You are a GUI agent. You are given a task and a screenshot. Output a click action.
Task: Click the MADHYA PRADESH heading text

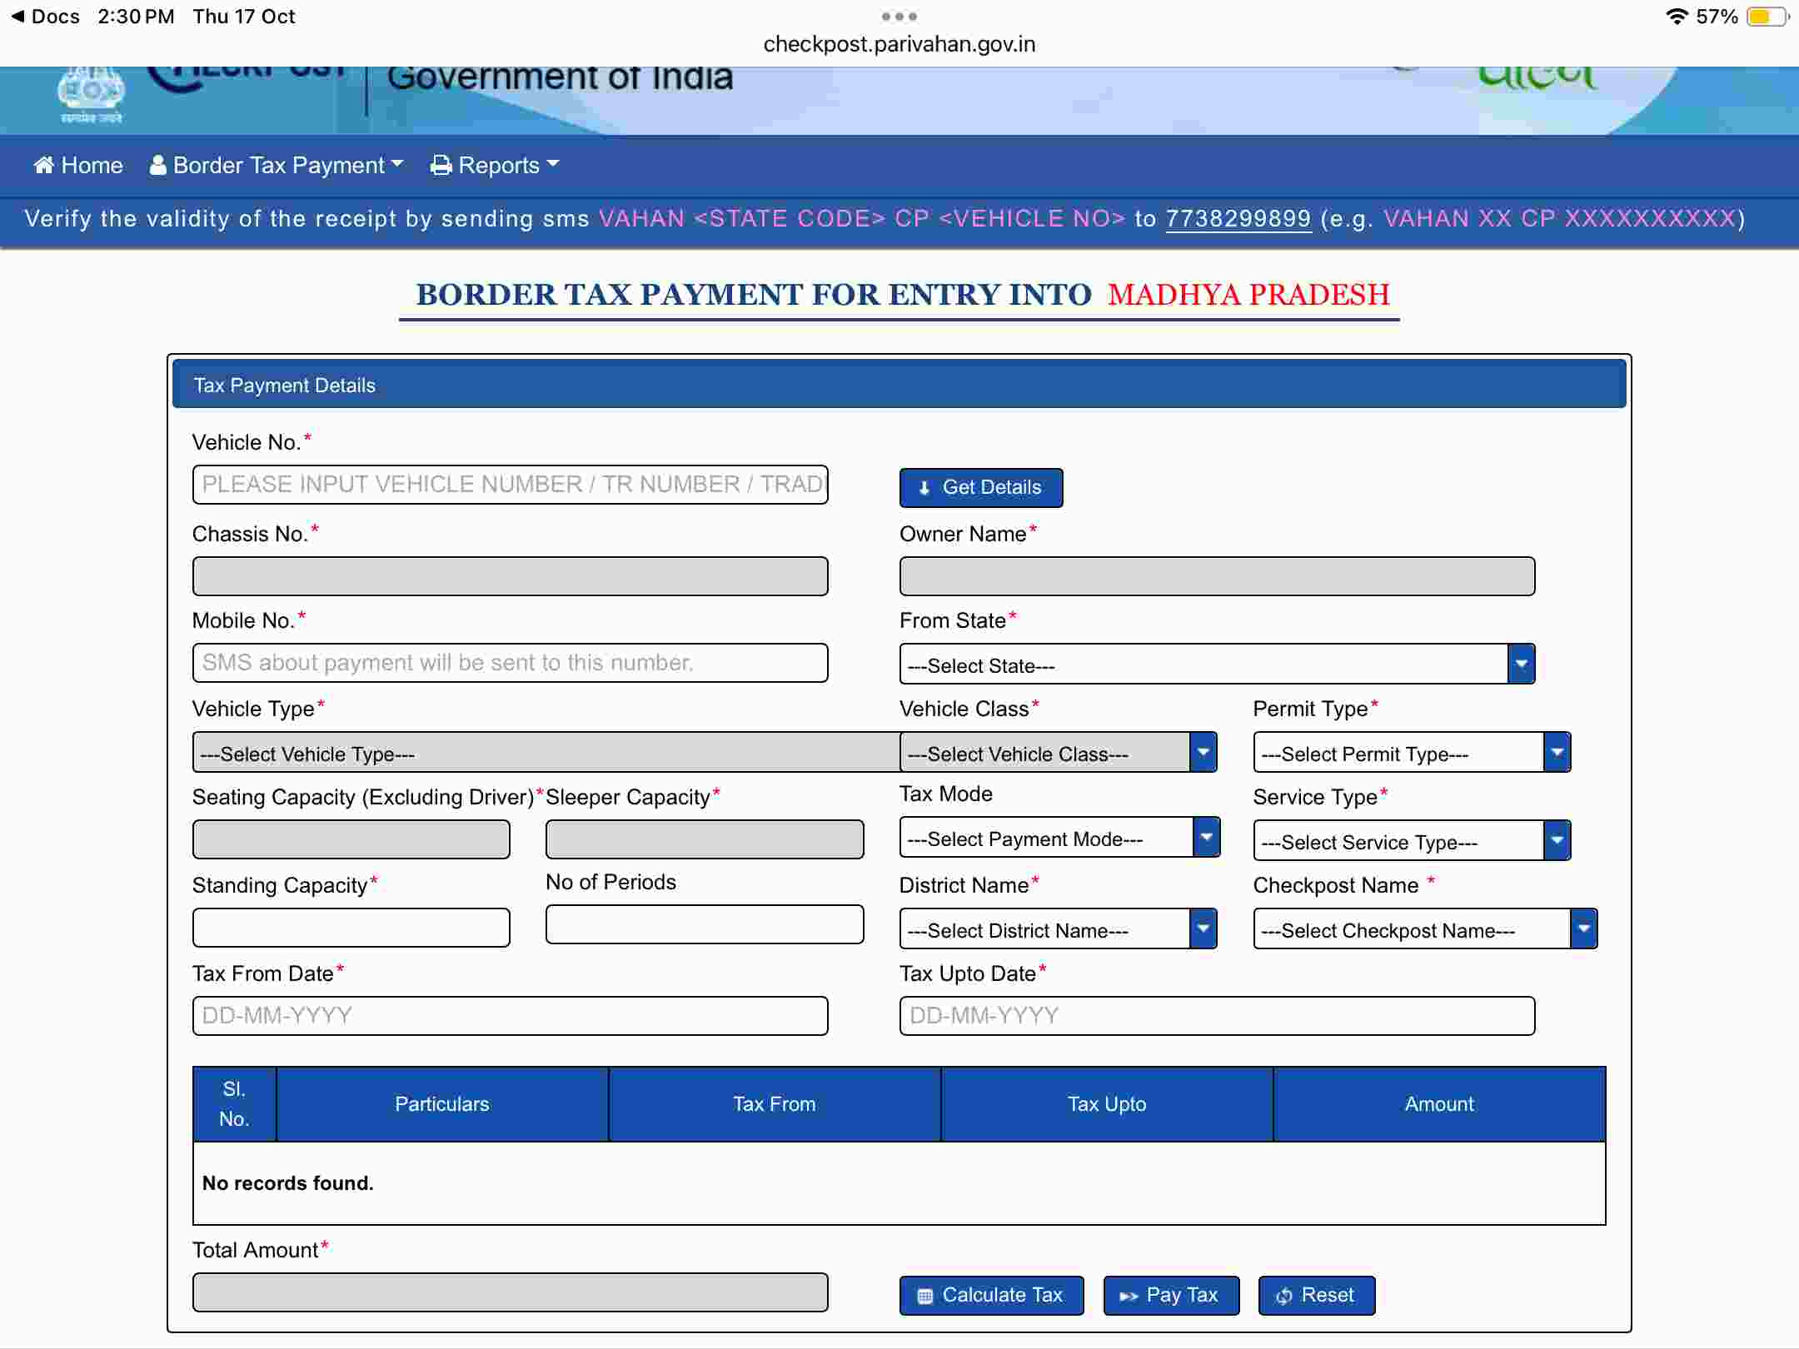pos(1248,295)
